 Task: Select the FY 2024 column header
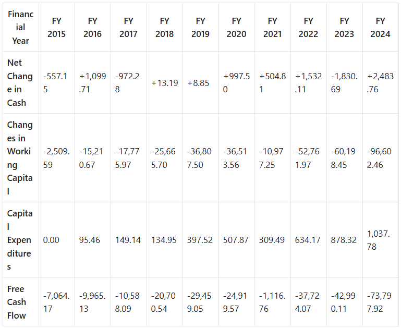pos(380,27)
